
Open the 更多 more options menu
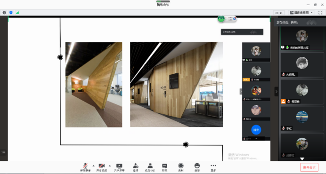click(x=213, y=167)
